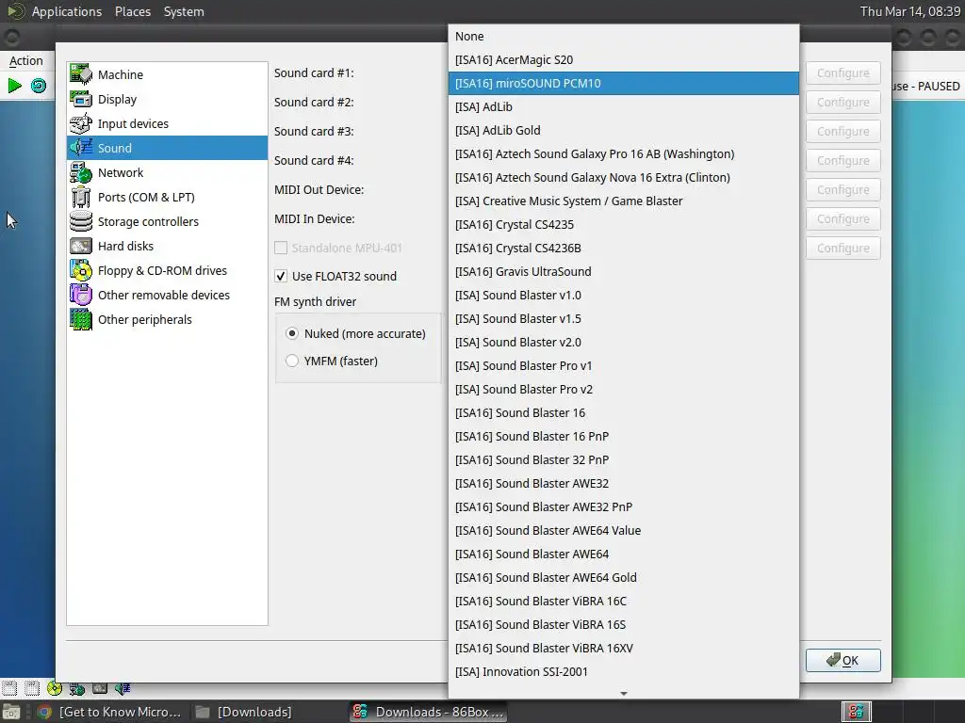Select the Other peripherals category

[167, 320]
